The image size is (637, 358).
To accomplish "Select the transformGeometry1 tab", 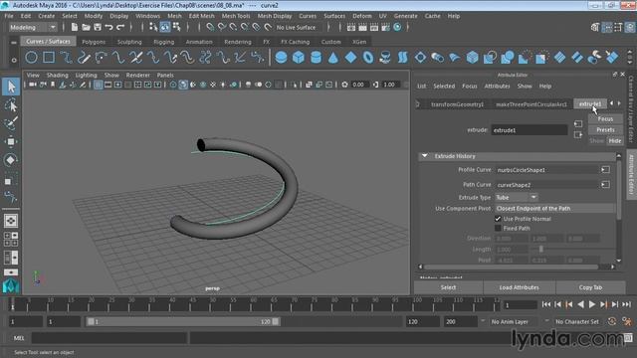I will pos(458,104).
